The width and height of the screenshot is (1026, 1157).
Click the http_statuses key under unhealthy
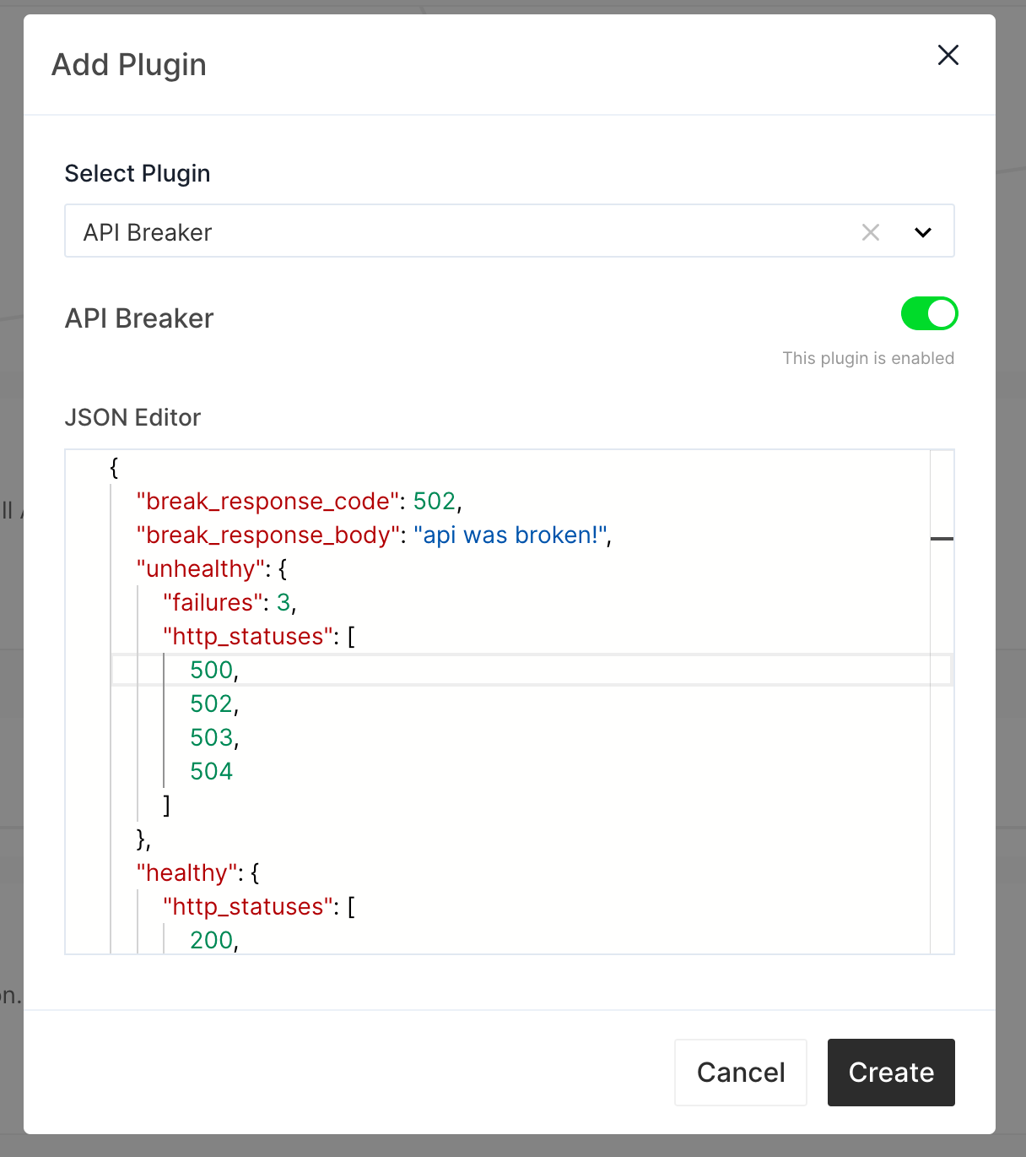click(x=246, y=636)
